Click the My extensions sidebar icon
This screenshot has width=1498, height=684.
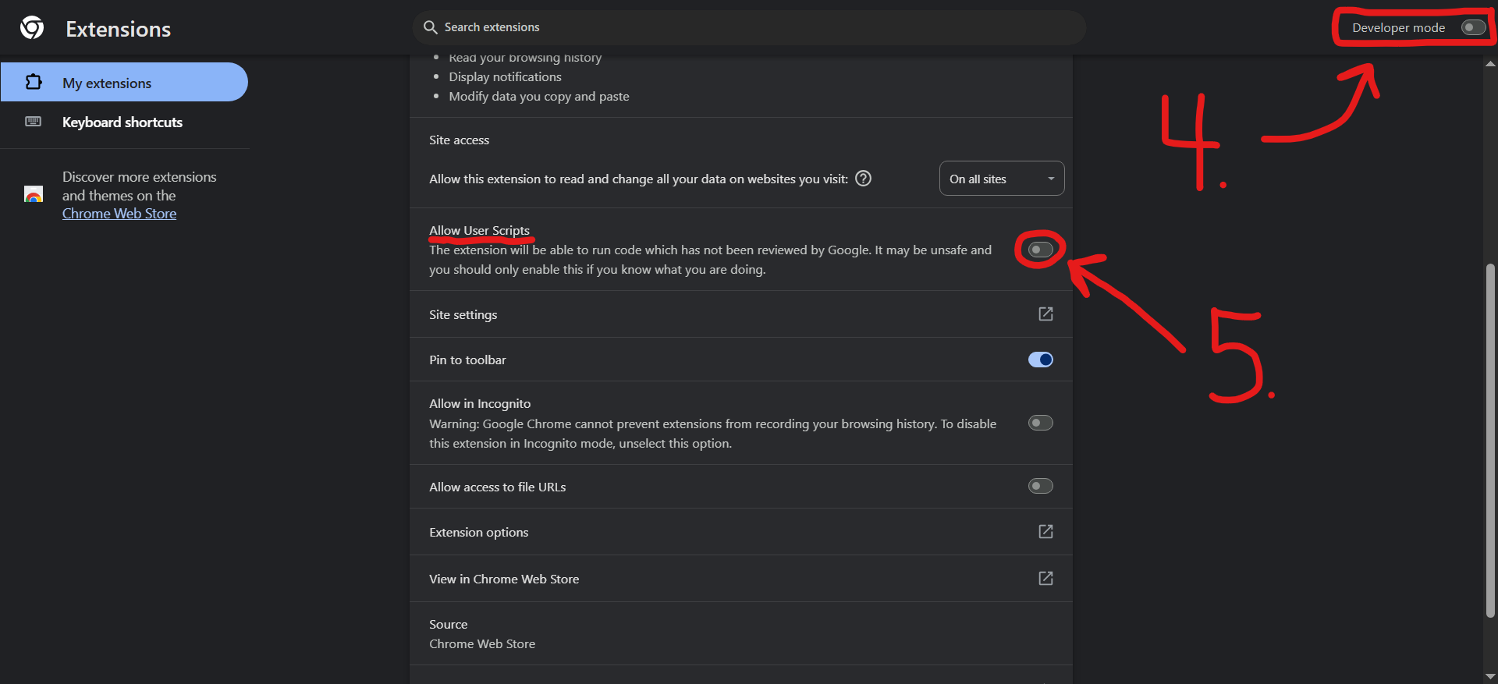pyautogui.click(x=34, y=81)
